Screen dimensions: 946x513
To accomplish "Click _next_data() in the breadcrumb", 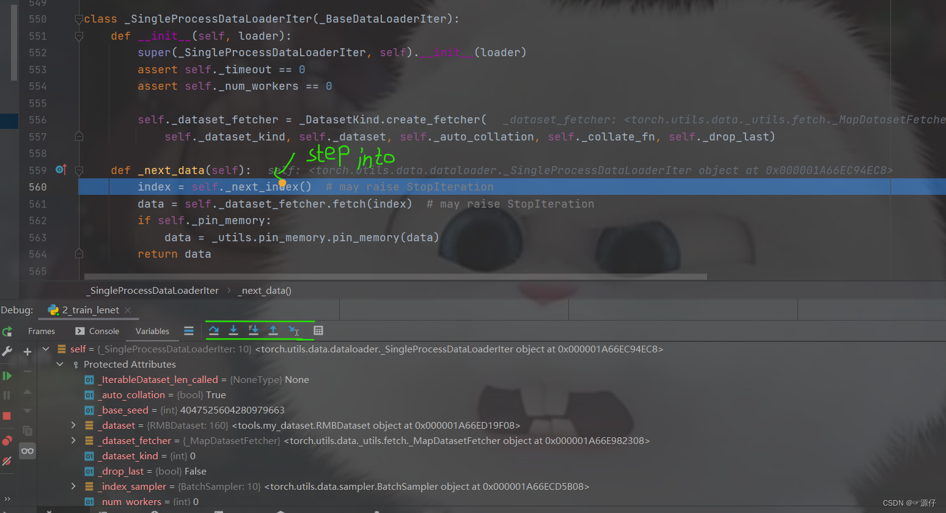I will tap(265, 290).
